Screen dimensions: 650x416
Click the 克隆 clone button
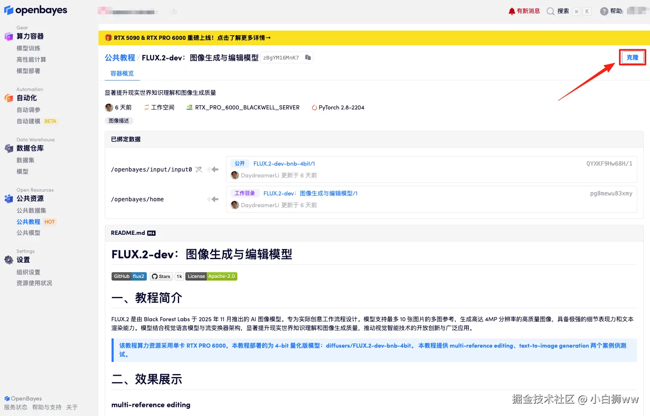point(632,57)
